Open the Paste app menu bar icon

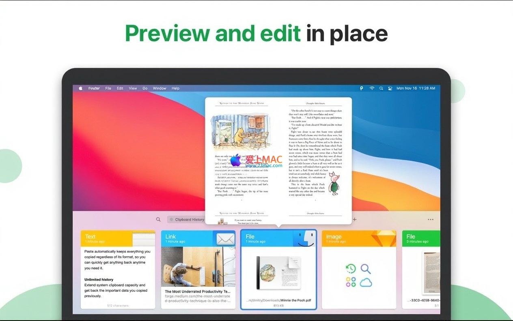coord(361,88)
